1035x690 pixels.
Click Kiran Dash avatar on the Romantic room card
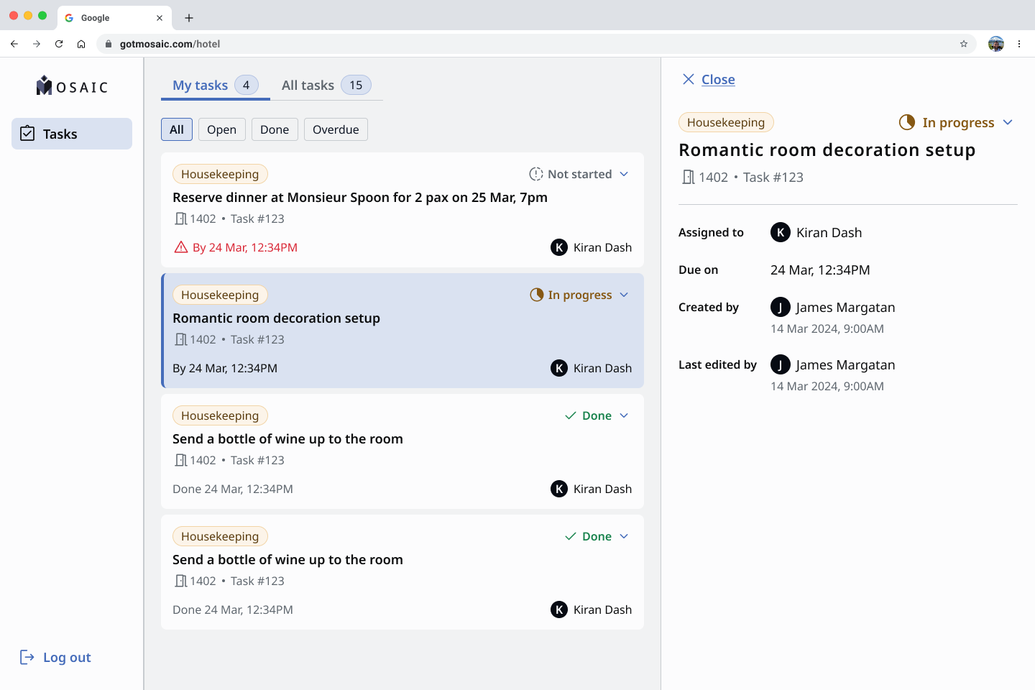click(559, 368)
